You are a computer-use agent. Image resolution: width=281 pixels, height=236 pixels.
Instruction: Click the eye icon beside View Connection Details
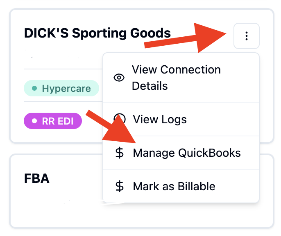point(119,78)
